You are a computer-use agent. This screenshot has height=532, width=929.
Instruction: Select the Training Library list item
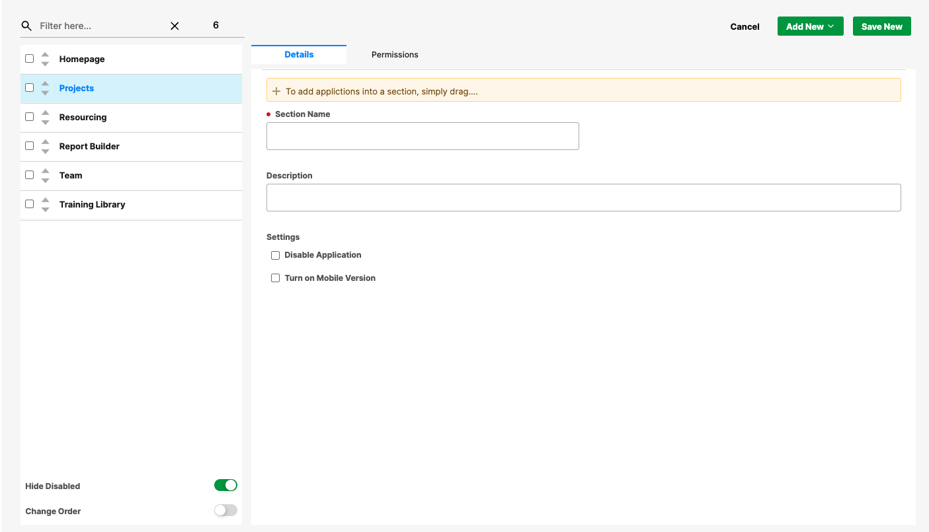[x=131, y=204]
